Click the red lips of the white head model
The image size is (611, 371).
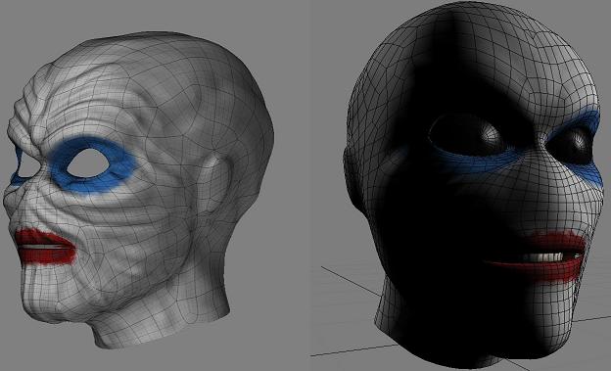coord(45,247)
